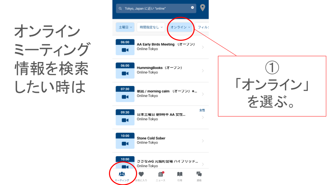This screenshot has width=329, height=185.
Task: Open the 時間指定なし time dropdown
Action: tap(151, 27)
